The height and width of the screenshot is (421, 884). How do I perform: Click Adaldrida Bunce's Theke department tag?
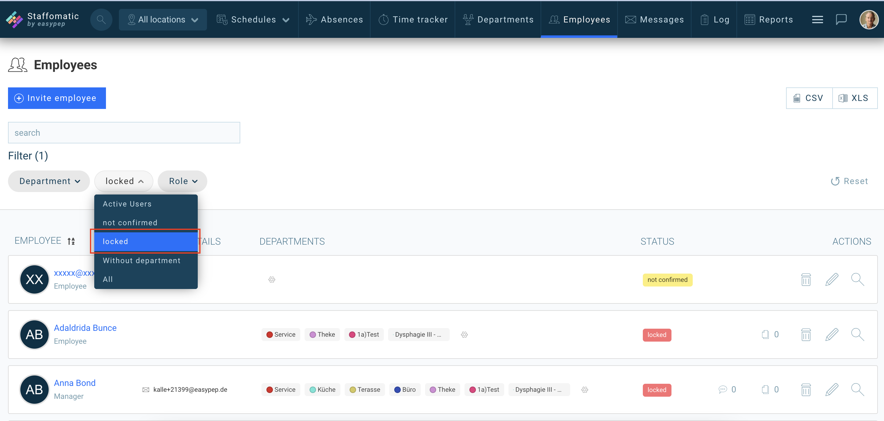click(322, 335)
